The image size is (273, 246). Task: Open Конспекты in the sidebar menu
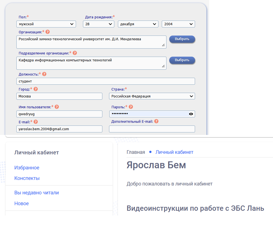[27, 178]
